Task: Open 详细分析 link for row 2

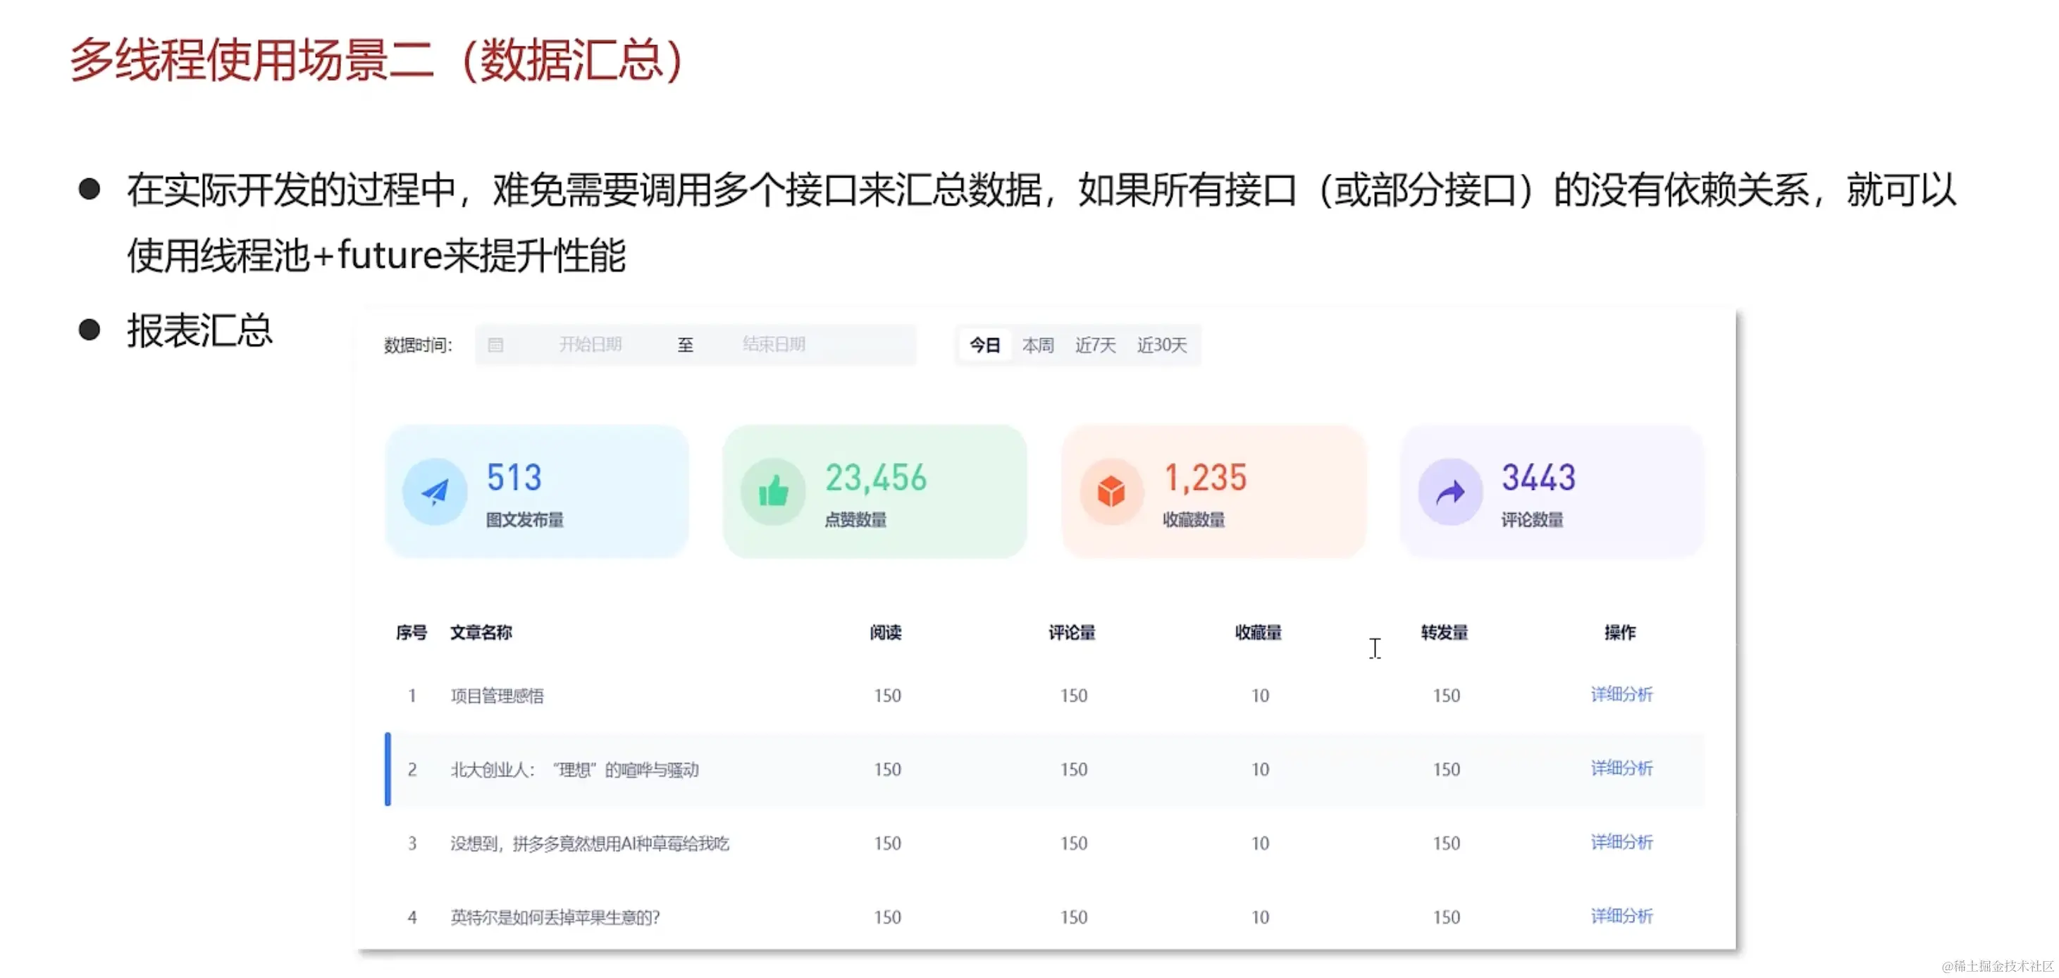Action: coord(1621,768)
